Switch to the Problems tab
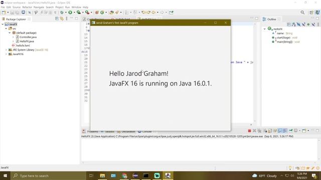 coord(90,131)
